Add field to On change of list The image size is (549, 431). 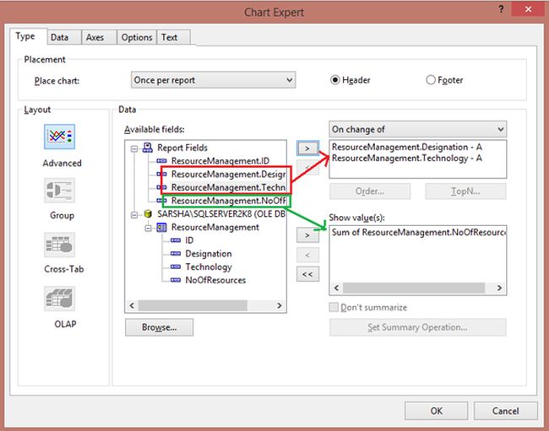(307, 148)
